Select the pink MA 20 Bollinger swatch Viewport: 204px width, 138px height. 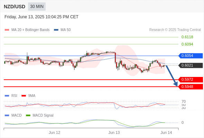pos(7,30)
